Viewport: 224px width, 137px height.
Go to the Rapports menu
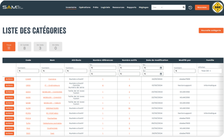(x=131, y=8)
